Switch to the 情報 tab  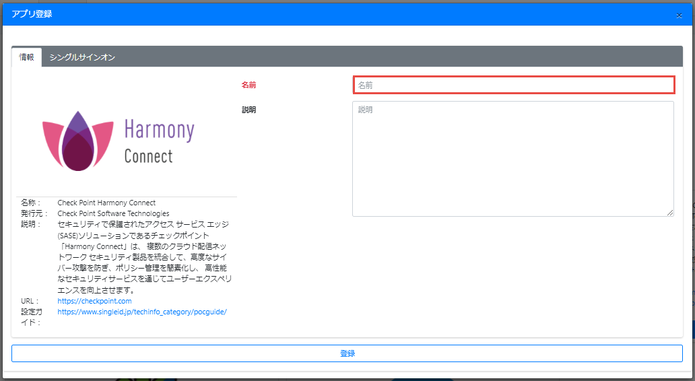tap(27, 57)
